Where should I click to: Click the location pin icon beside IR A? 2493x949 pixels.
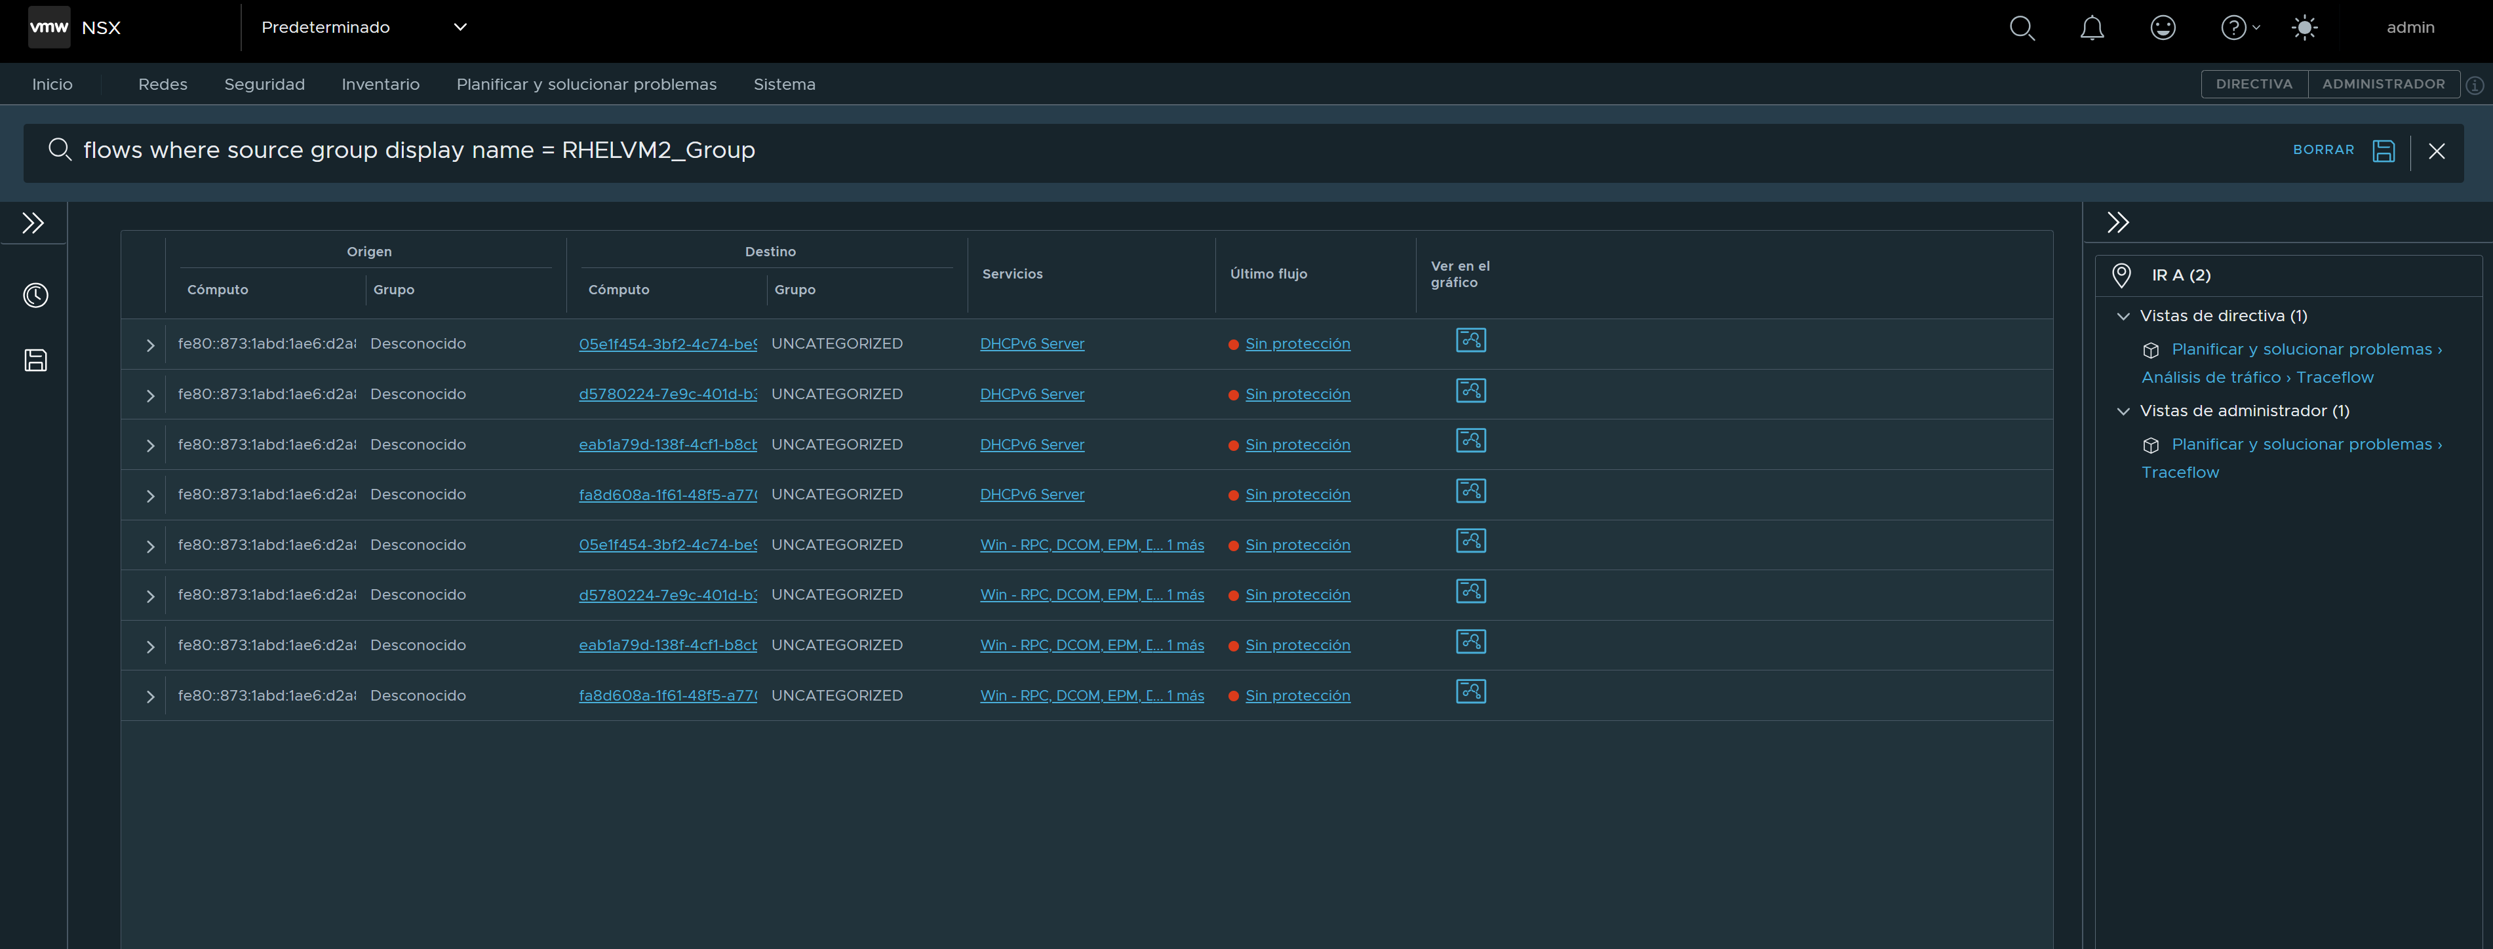pyautogui.click(x=2121, y=276)
